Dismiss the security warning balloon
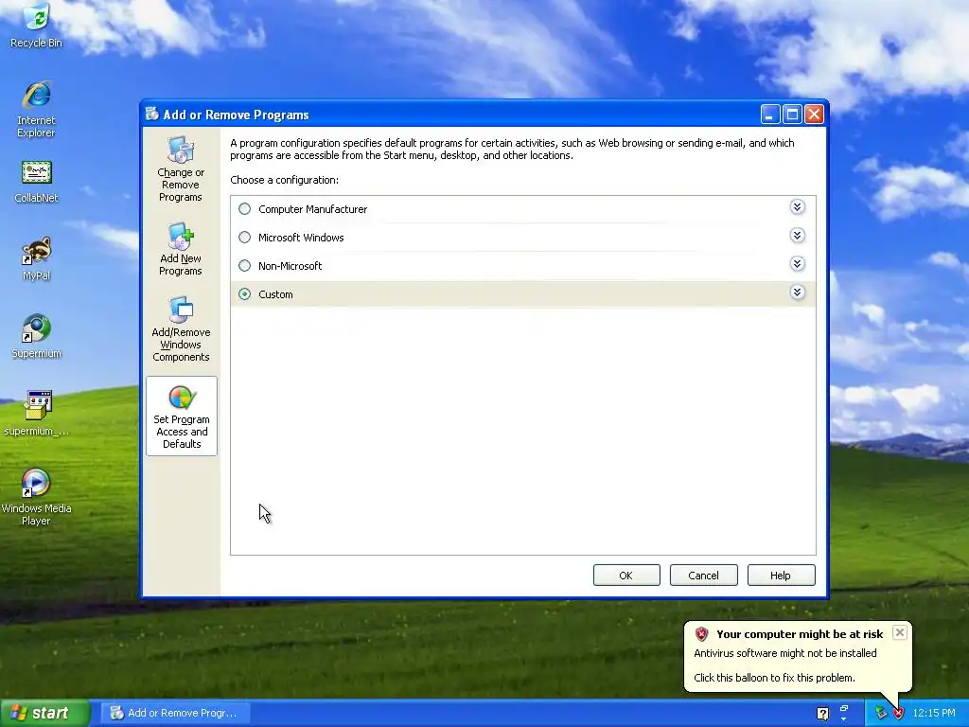Screen dimensions: 969x727 (900, 632)
